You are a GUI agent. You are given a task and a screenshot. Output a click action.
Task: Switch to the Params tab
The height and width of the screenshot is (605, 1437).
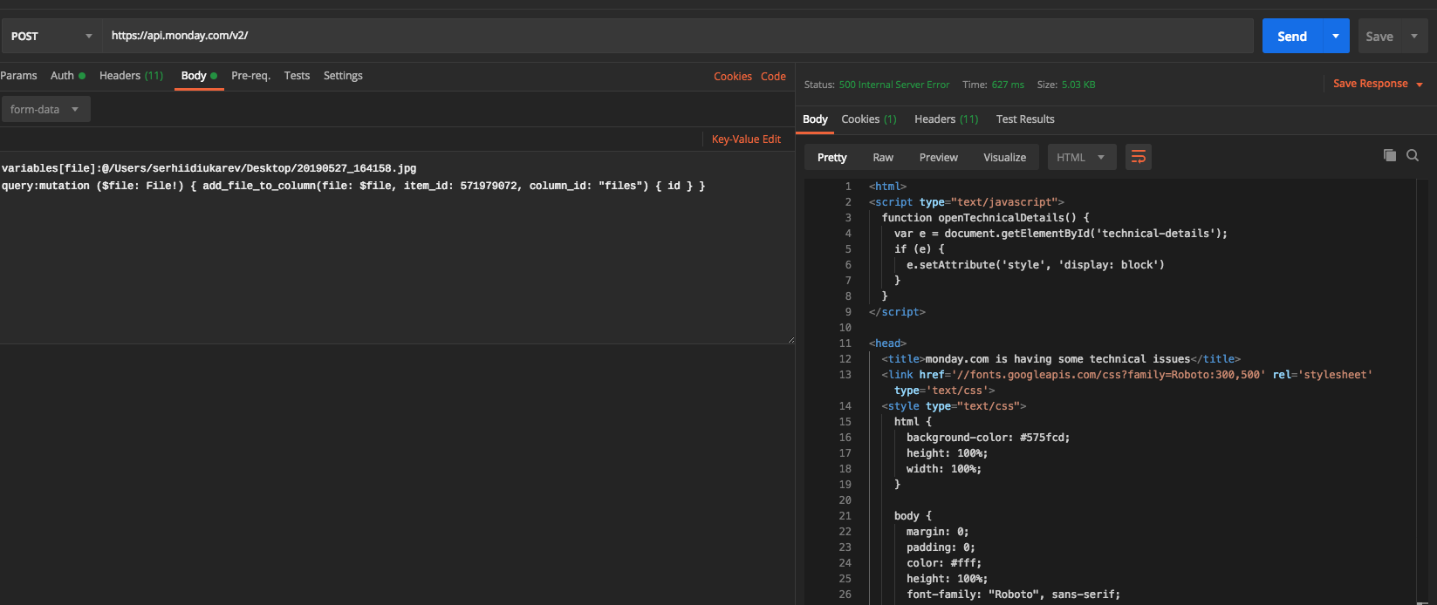pyautogui.click(x=18, y=76)
